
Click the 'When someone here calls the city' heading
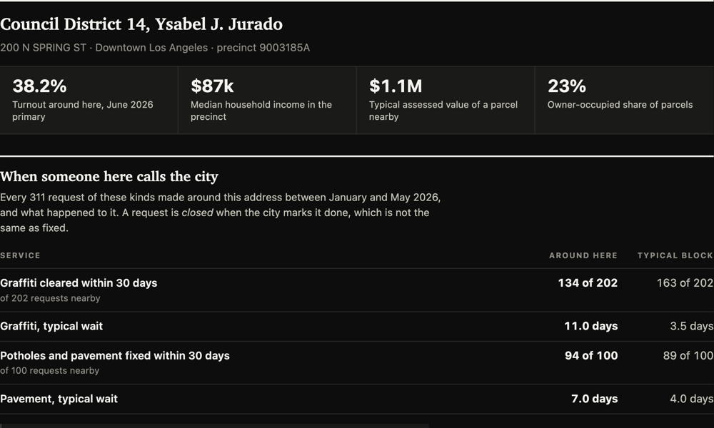point(109,176)
